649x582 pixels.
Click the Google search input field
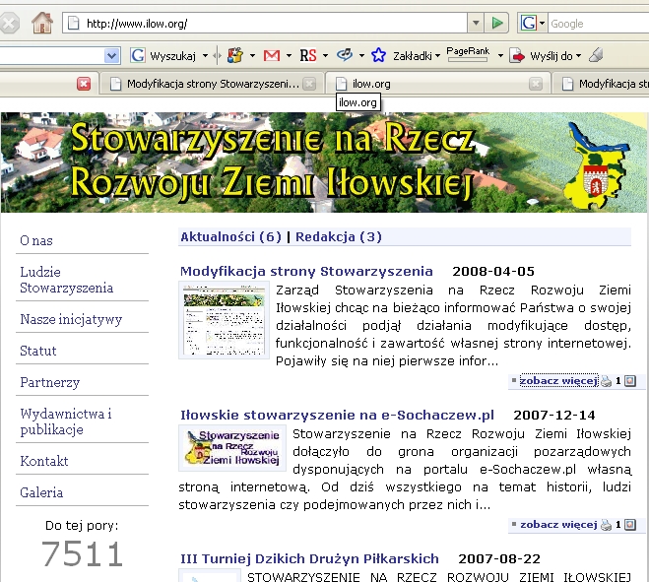pyautogui.click(x=599, y=24)
